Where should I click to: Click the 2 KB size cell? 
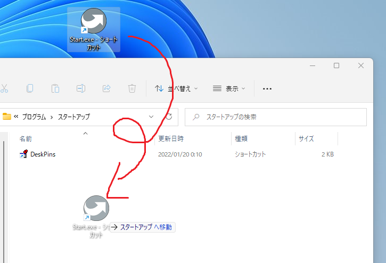click(327, 154)
